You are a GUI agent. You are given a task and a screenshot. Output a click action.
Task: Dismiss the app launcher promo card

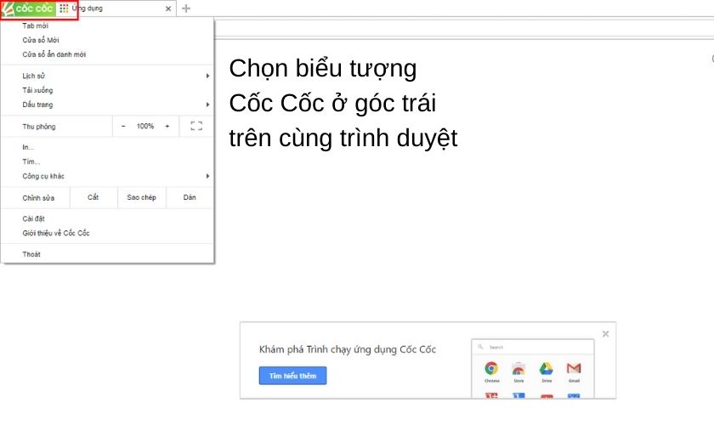(x=605, y=334)
